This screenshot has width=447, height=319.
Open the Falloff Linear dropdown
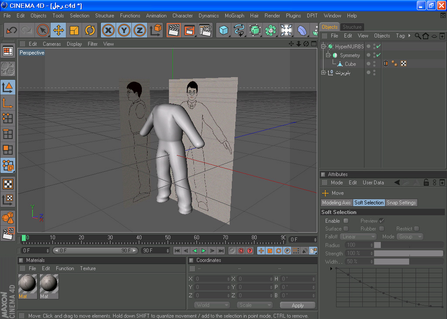[358, 237]
